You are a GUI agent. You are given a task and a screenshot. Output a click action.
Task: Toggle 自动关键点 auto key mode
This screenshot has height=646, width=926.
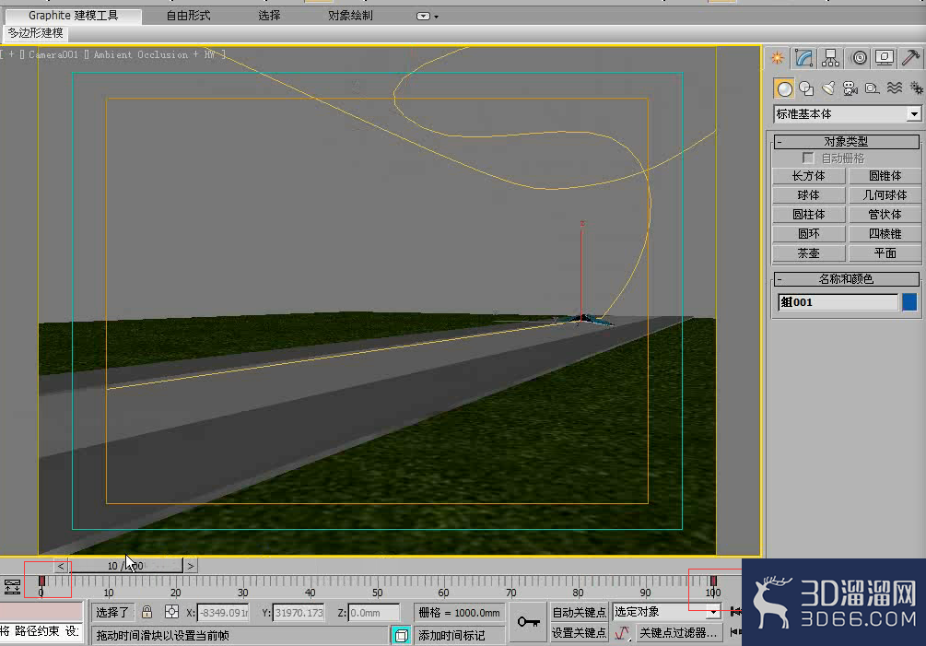click(x=579, y=612)
